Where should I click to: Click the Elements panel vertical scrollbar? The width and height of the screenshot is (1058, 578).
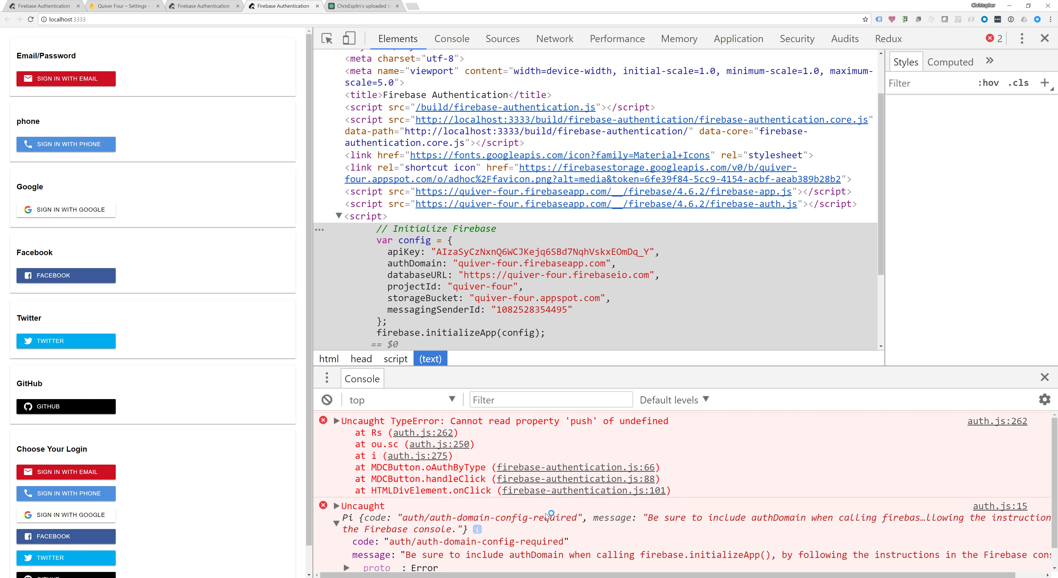[x=881, y=185]
